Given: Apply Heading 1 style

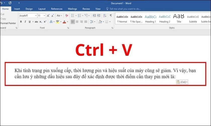Looking at the screenshot, I should click(x=150, y=19).
